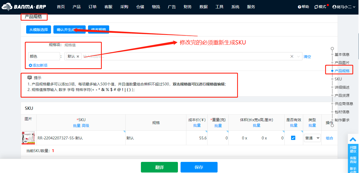This screenshot has width=359, height=173.
Task: Click green 翻译 button
Action: (x=159, y=167)
